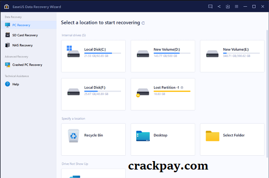The width and height of the screenshot is (269, 178).
Task: Click the Local Disk(F:) drive icon
Action: (74, 92)
